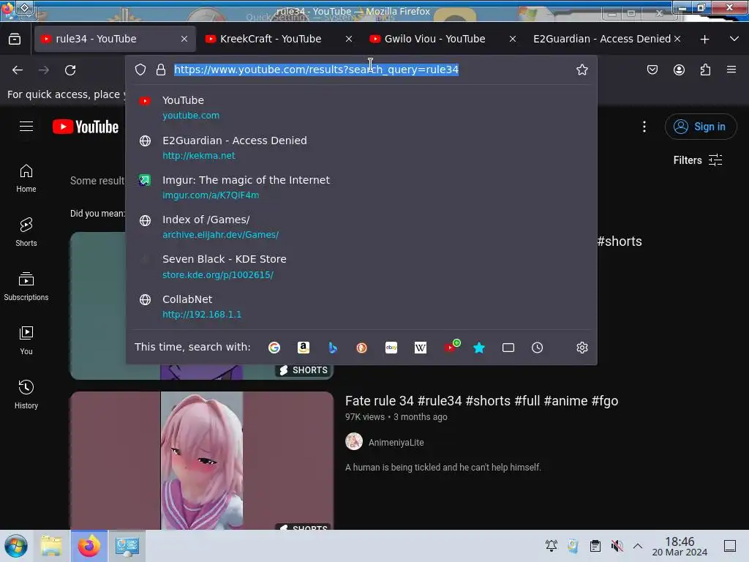
Task: Choose the Index of /Games/ suggestion
Action: pyautogui.click(x=361, y=227)
